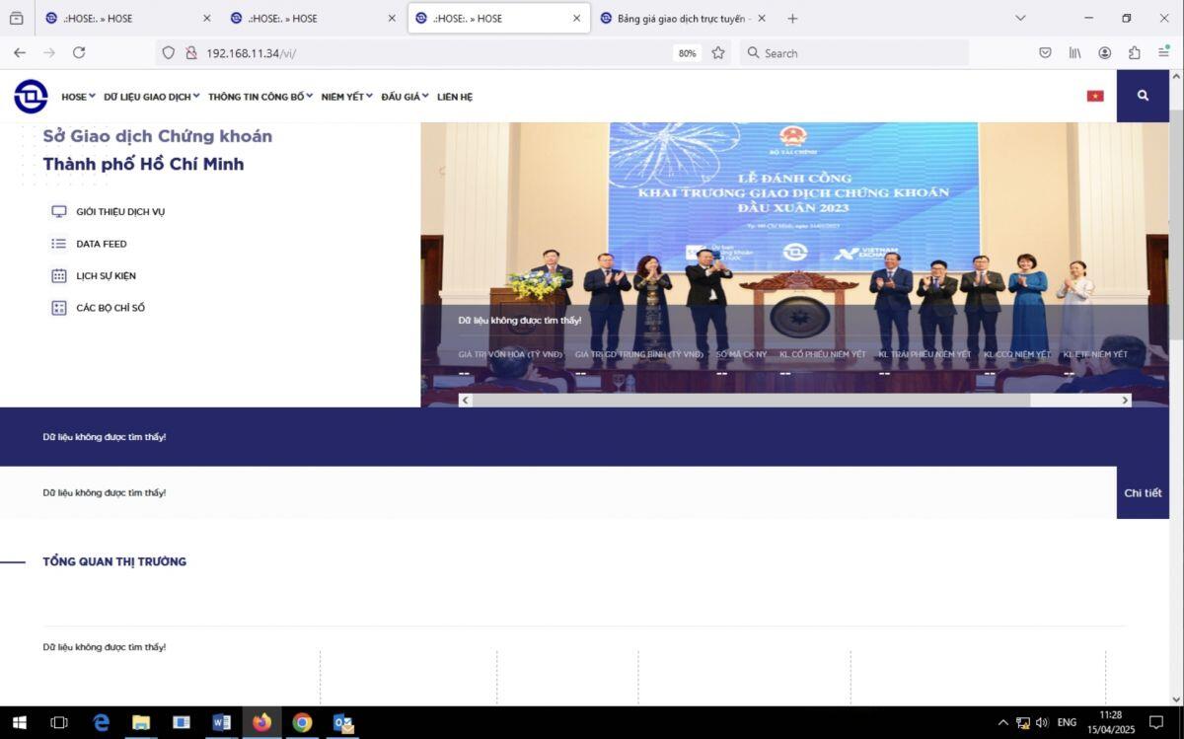Mute system volume via speaker icon

point(1041,723)
